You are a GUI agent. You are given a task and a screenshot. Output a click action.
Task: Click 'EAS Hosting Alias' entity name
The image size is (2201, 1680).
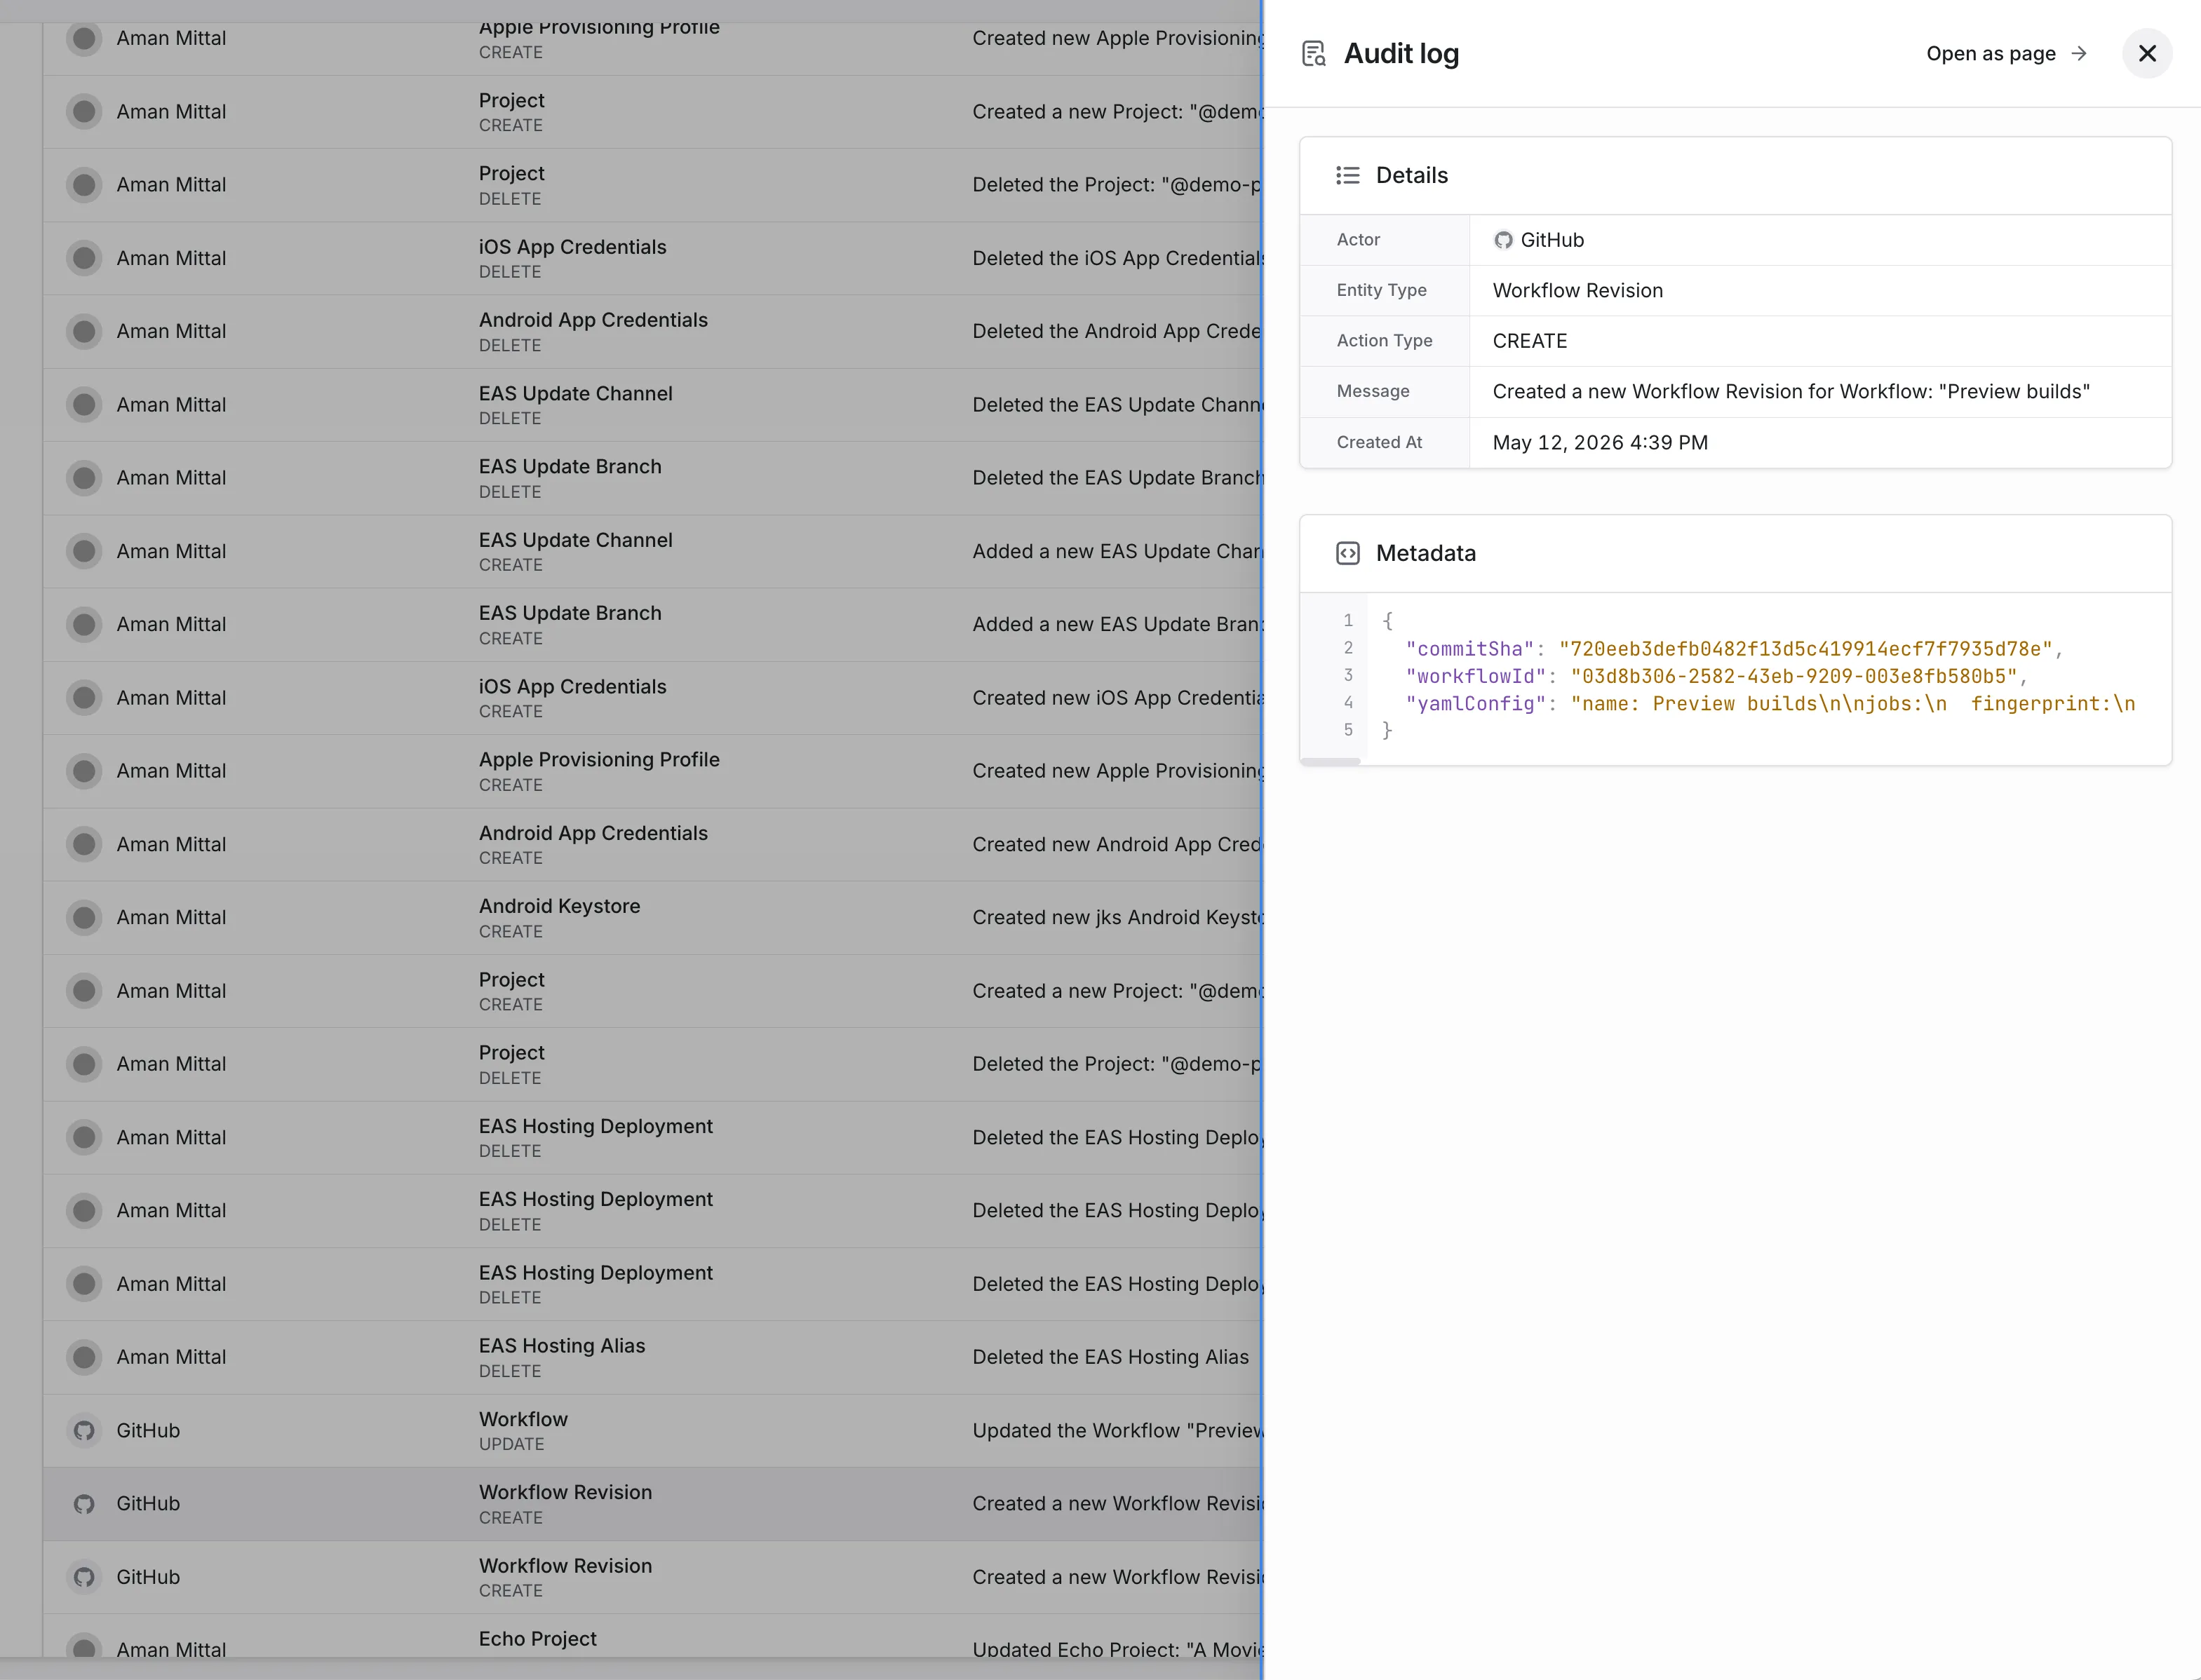[x=563, y=1346]
